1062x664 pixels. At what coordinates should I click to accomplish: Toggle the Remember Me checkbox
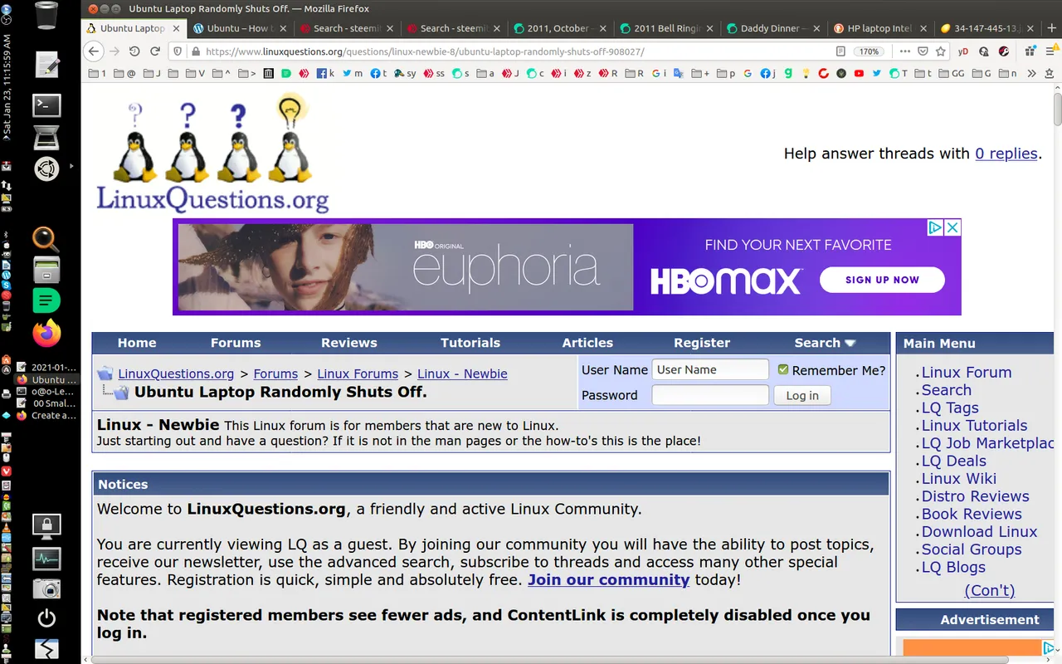[782, 369]
